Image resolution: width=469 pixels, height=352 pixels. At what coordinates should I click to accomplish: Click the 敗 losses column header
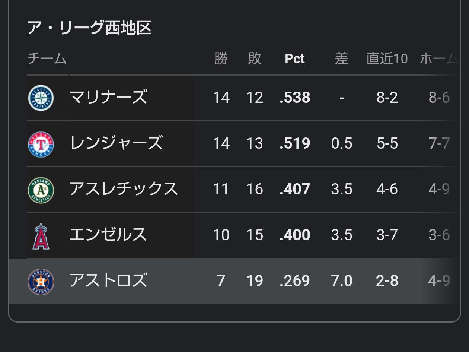click(x=255, y=59)
